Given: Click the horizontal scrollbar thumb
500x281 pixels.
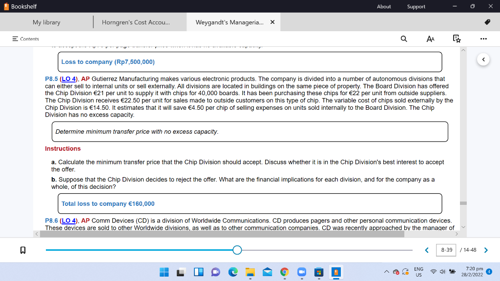Looking at the screenshot, I should point(222,234).
